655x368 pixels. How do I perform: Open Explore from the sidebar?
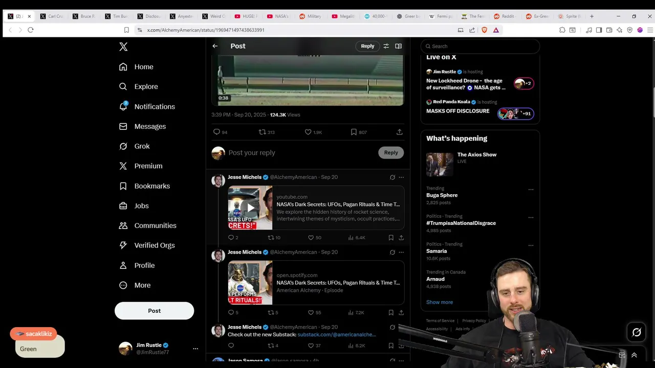pos(138,87)
